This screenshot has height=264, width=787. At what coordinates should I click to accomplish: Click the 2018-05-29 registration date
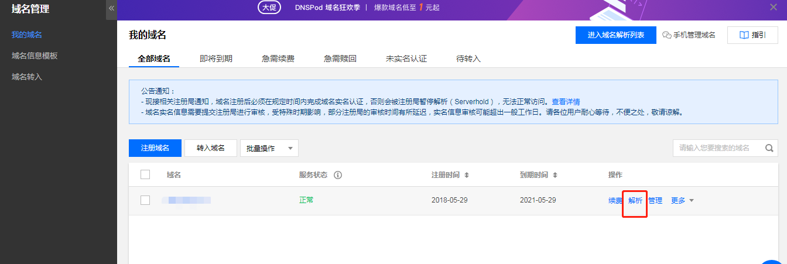point(450,200)
